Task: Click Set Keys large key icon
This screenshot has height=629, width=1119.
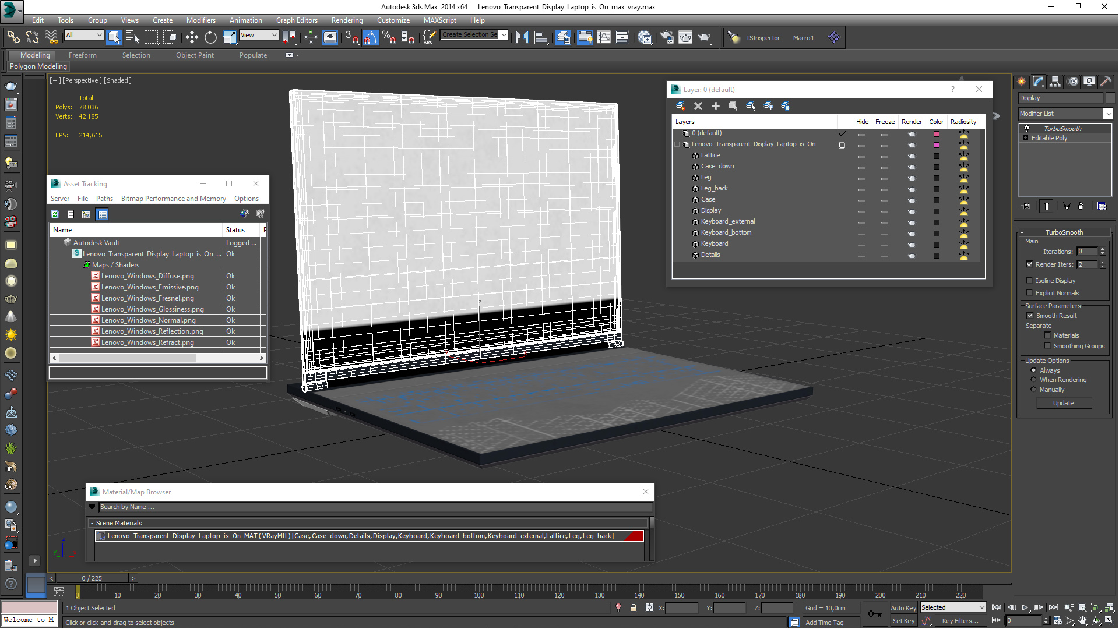Action: [875, 613]
